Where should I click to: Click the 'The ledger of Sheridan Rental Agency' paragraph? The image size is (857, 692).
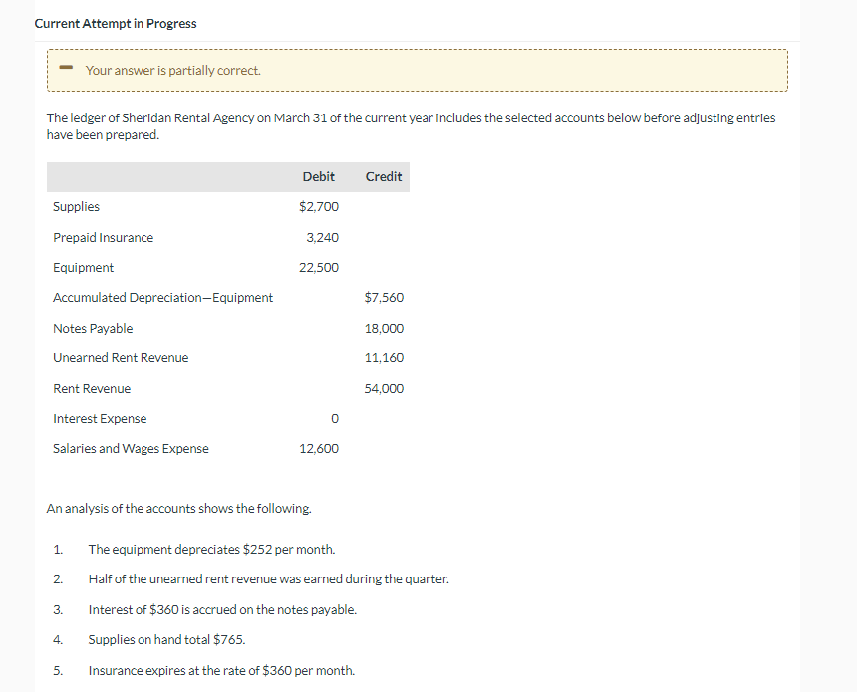pyautogui.click(x=411, y=126)
